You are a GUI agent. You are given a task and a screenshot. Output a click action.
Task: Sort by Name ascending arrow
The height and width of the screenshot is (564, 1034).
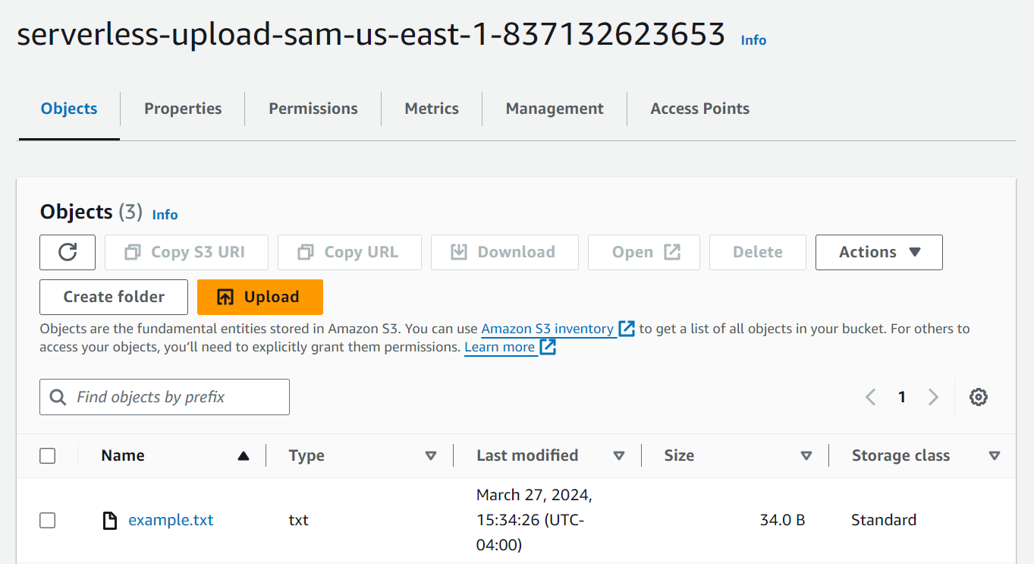click(x=243, y=456)
